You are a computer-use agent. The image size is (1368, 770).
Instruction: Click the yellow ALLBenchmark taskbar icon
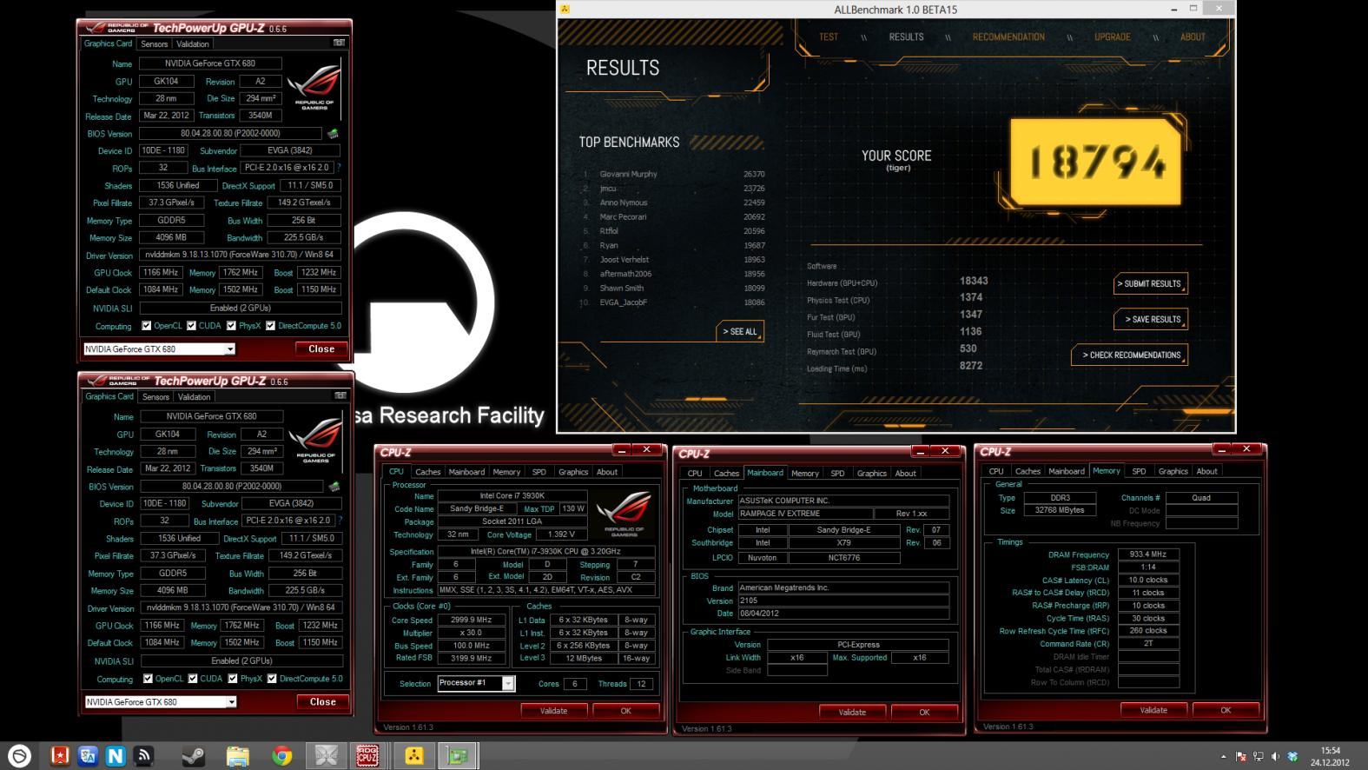click(x=413, y=755)
